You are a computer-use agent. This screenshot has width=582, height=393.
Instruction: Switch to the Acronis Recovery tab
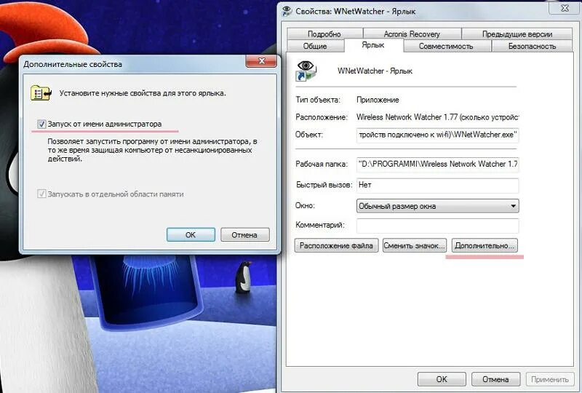(x=412, y=33)
